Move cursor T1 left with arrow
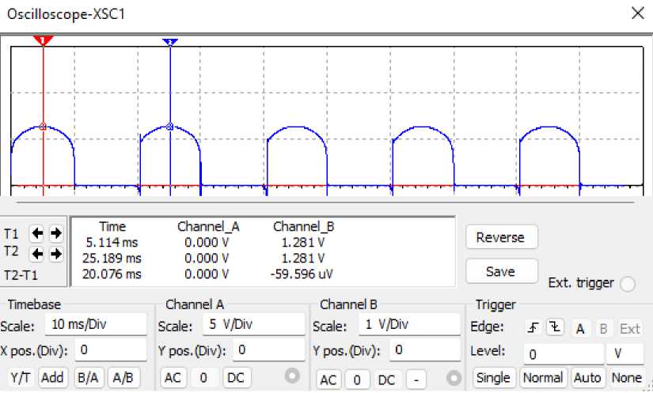 pyautogui.click(x=37, y=233)
